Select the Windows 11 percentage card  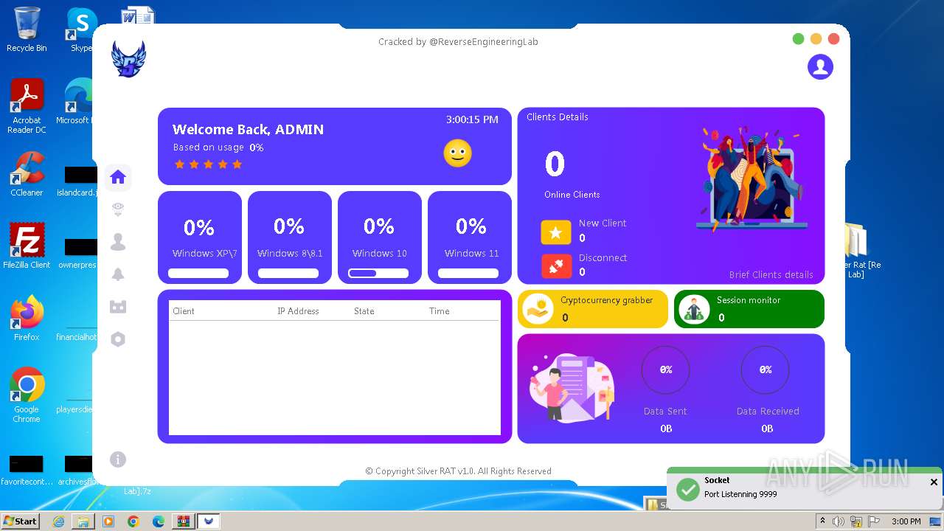coord(470,237)
